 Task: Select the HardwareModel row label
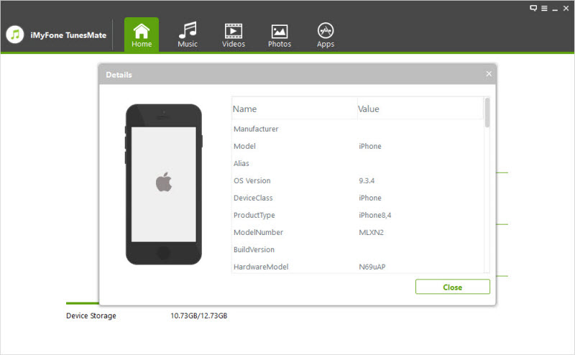pos(261,267)
